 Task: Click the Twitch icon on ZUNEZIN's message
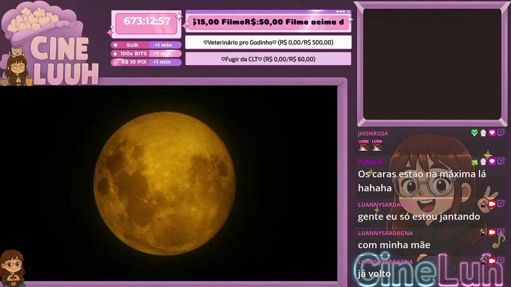(501, 161)
